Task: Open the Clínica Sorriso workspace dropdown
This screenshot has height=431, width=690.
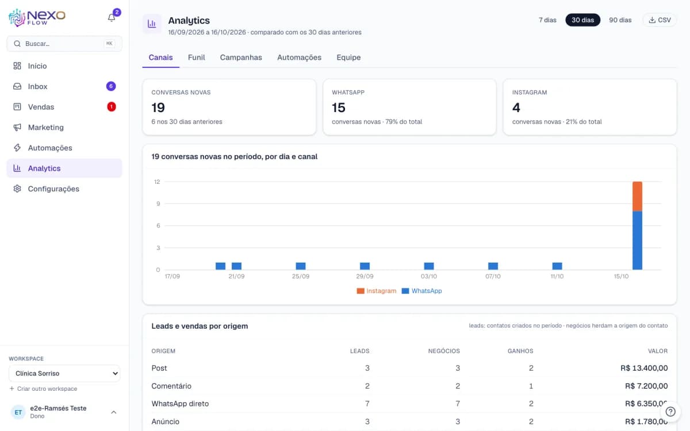Action: (x=64, y=374)
